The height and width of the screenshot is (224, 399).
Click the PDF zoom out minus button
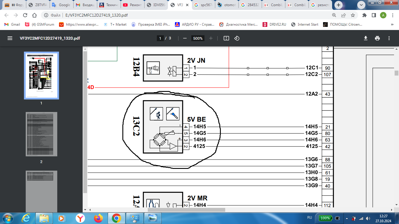pos(185,38)
